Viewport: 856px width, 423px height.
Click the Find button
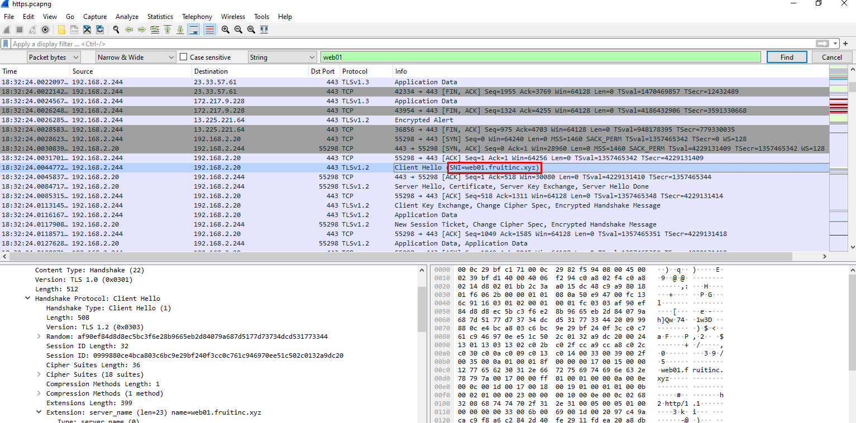[x=786, y=57]
